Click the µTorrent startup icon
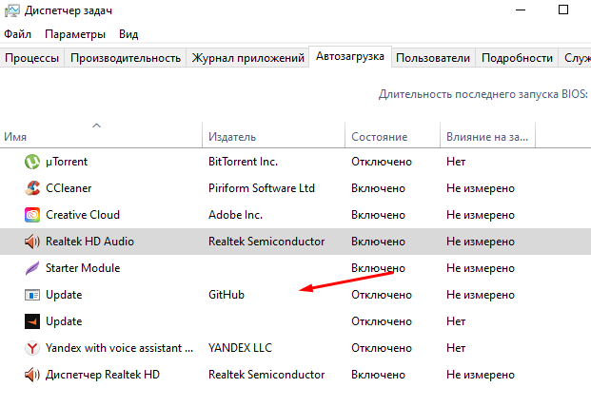 point(31,162)
